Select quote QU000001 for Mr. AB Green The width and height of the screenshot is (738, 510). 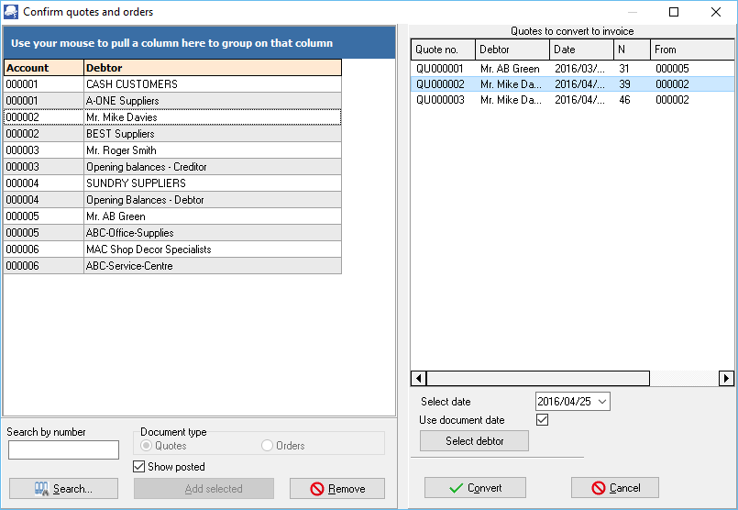click(440, 69)
